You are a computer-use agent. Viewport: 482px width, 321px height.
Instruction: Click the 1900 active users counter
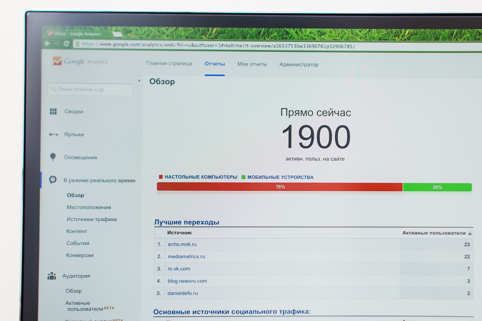click(x=315, y=137)
